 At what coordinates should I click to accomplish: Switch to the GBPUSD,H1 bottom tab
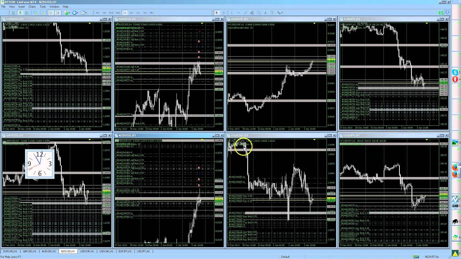(x=29, y=251)
